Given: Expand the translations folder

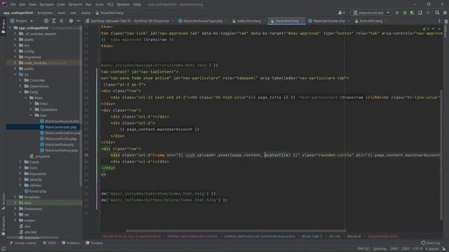Looking at the screenshot, I should (15, 209).
